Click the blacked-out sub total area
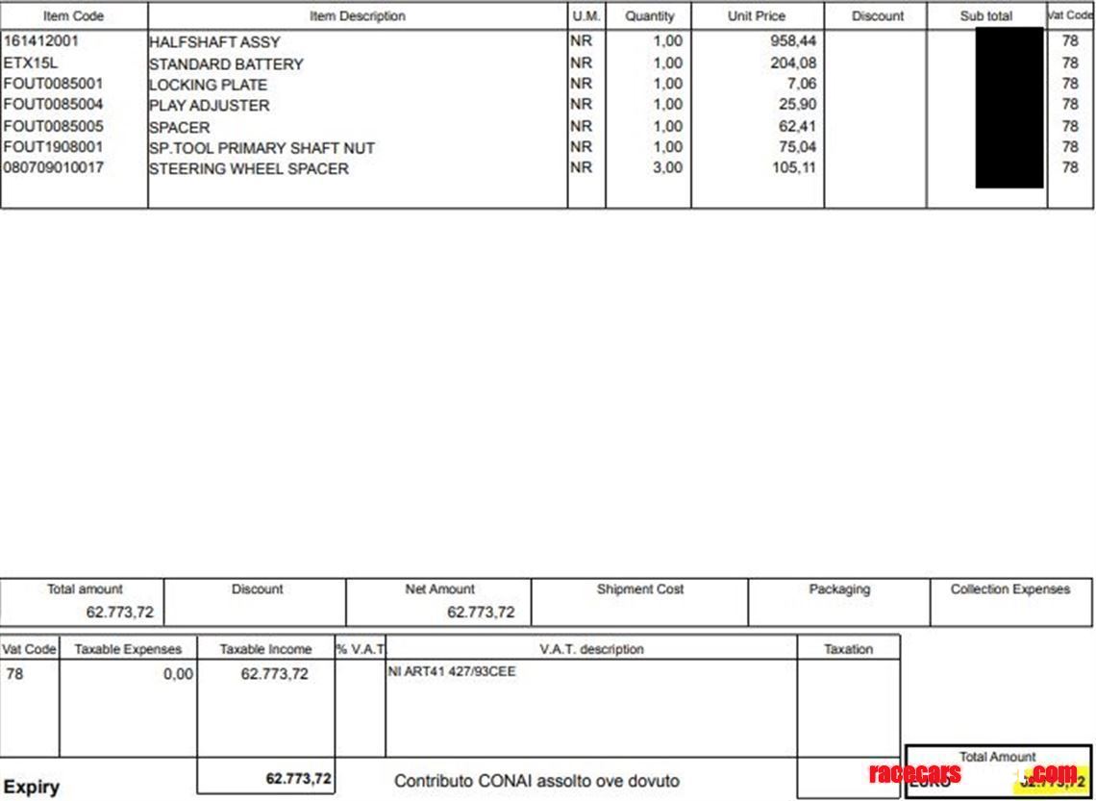Image resolution: width=1096 pixels, height=801 pixels. pos(1009,108)
